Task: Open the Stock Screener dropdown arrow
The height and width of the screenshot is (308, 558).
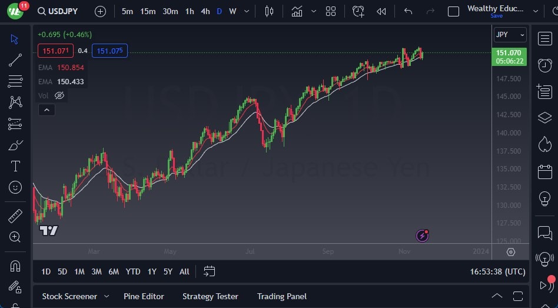Action: [107, 296]
